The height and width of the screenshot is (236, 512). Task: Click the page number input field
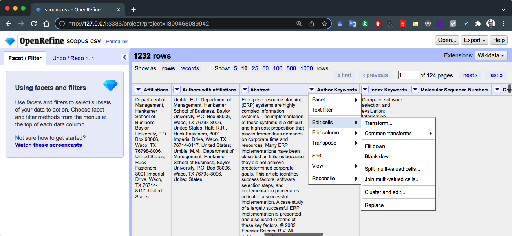pos(408,75)
